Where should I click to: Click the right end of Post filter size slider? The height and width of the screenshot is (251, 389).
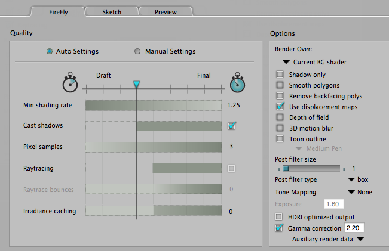pyautogui.click(x=344, y=169)
